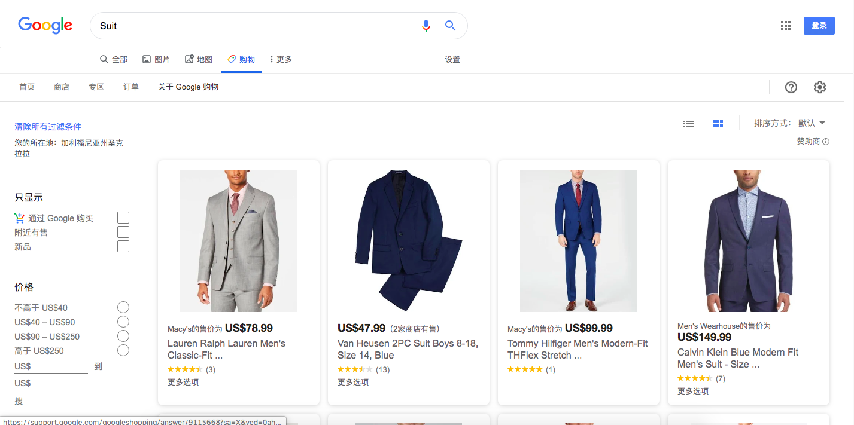Click 更多选项 under Calvin Klein
The width and height of the screenshot is (854, 425).
tap(693, 391)
